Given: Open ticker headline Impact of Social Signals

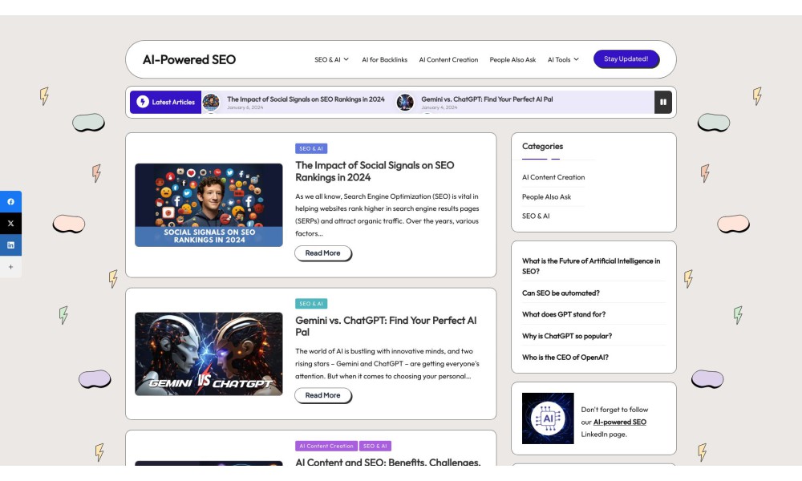Looking at the screenshot, I should click(306, 99).
